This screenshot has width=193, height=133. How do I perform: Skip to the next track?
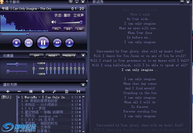coord(57,43)
